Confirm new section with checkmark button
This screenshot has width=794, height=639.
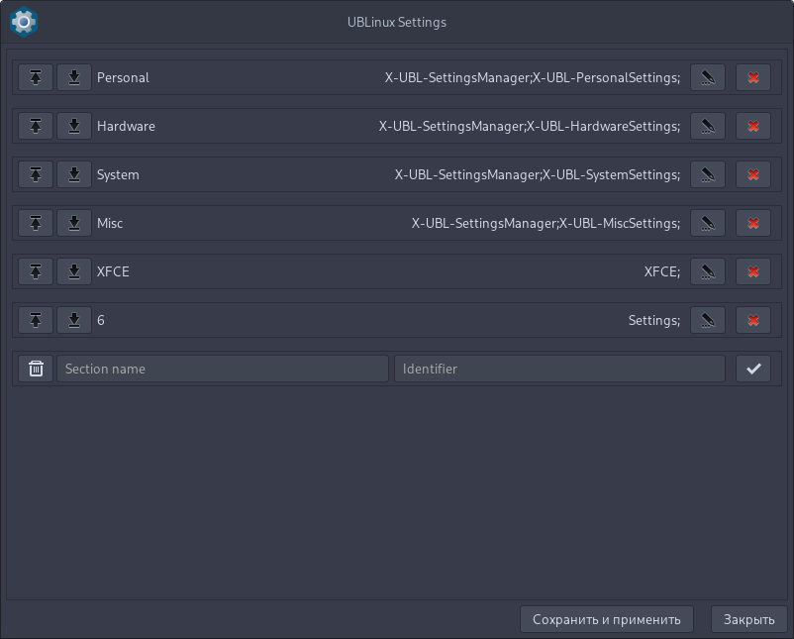(x=753, y=369)
